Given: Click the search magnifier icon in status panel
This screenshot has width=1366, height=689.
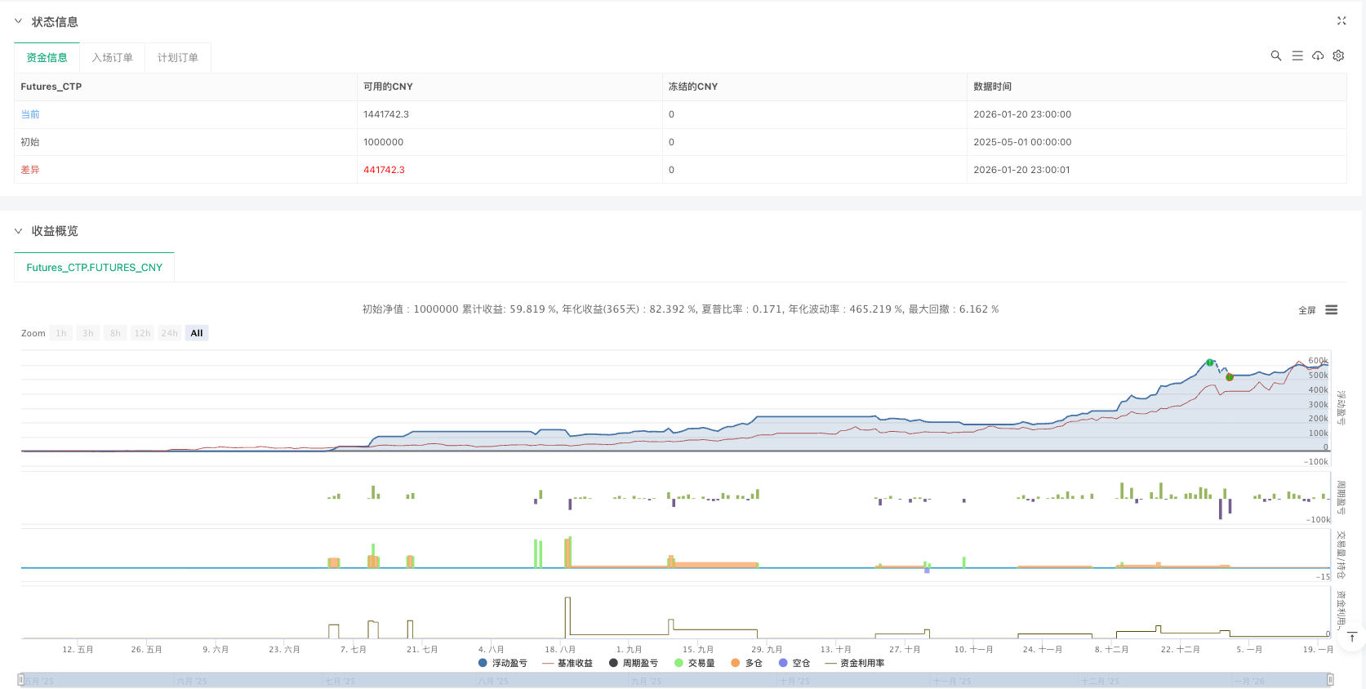Looking at the screenshot, I should tap(1275, 56).
